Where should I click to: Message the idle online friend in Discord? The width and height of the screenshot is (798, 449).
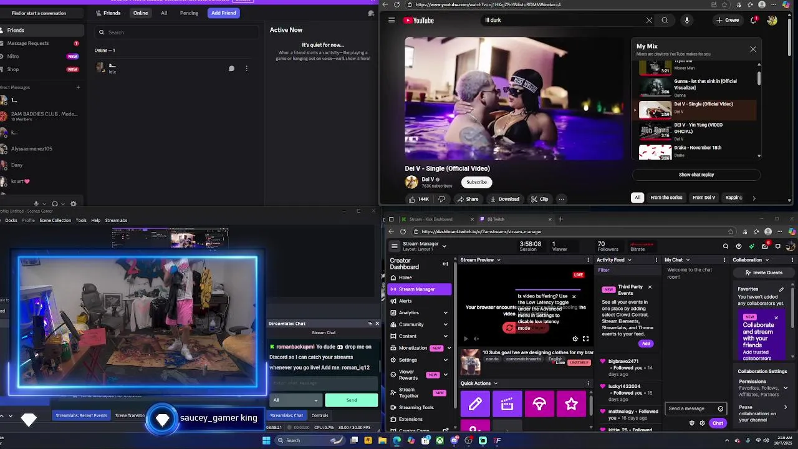(x=231, y=69)
